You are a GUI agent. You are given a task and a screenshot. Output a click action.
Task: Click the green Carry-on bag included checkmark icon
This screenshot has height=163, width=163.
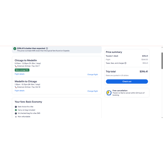pyautogui.click(x=16, y=110)
